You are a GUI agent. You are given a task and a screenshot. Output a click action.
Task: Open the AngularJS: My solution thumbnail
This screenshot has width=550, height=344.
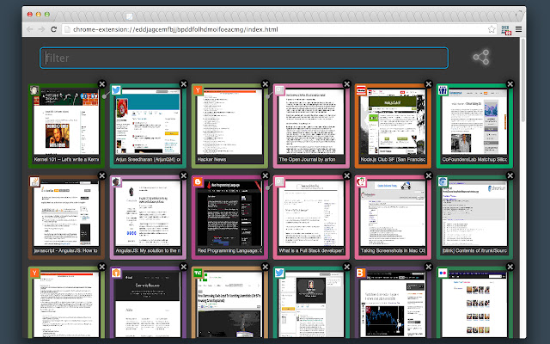coord(148,213)
